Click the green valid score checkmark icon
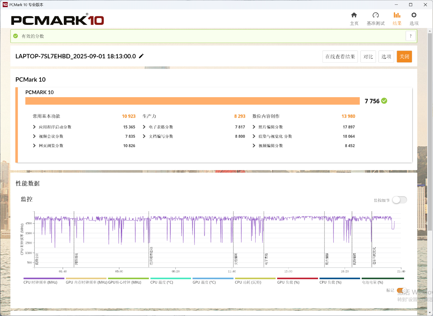The height and width of the screenshot is (316, 433). (x=16, y=36)
